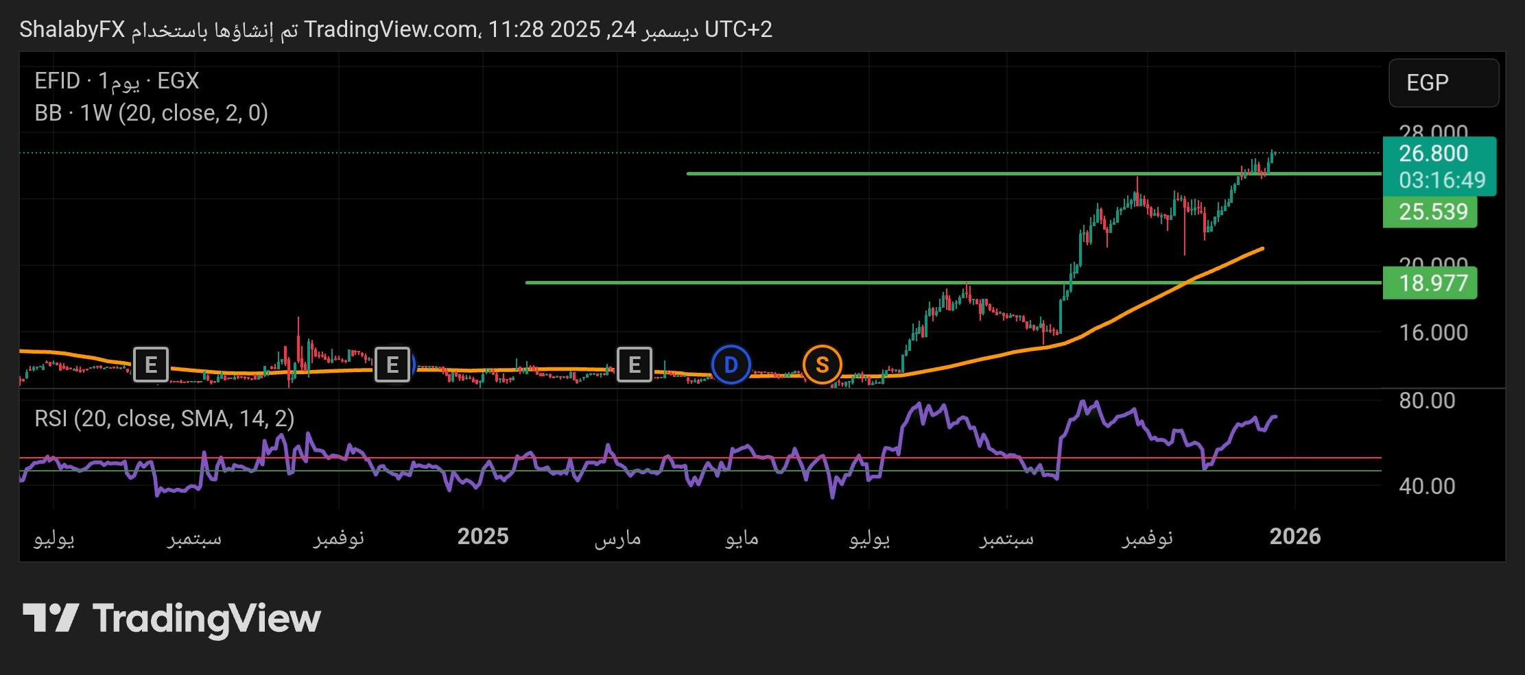Click the green 18.977 support price level

pyautogui.click(x=1430, y=282)
